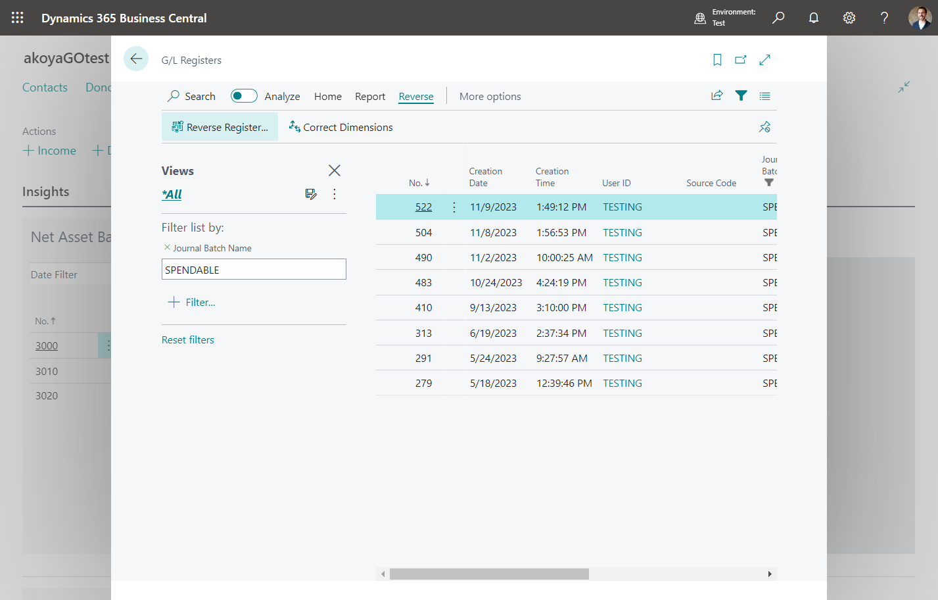
Task: Go back with the arrow button
Action: pyautogui.click(x=136, y=59)
